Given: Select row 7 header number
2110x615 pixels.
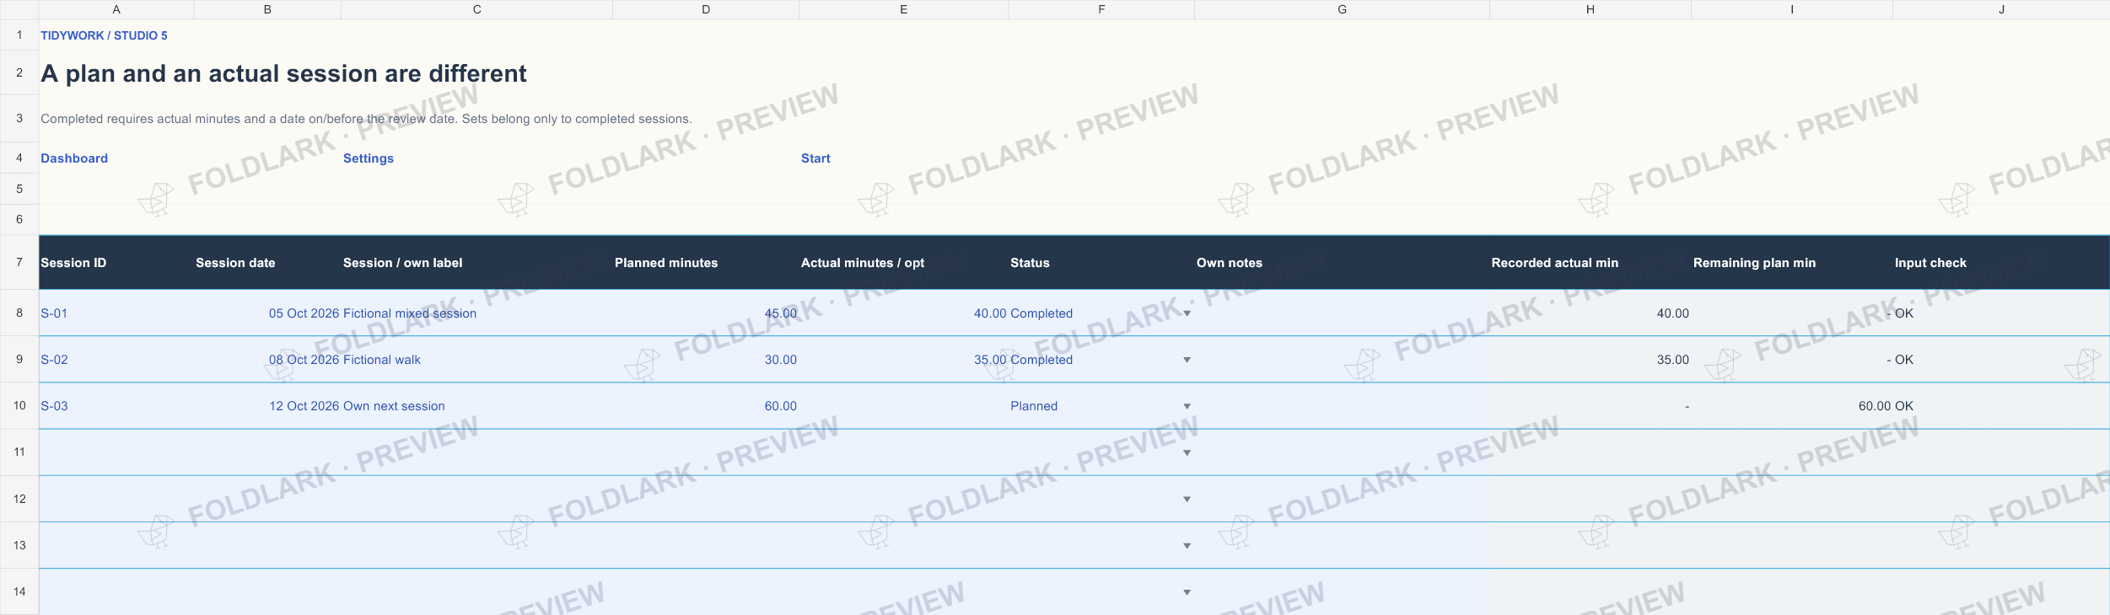Looking at the screenshot, I should [19, 262].
